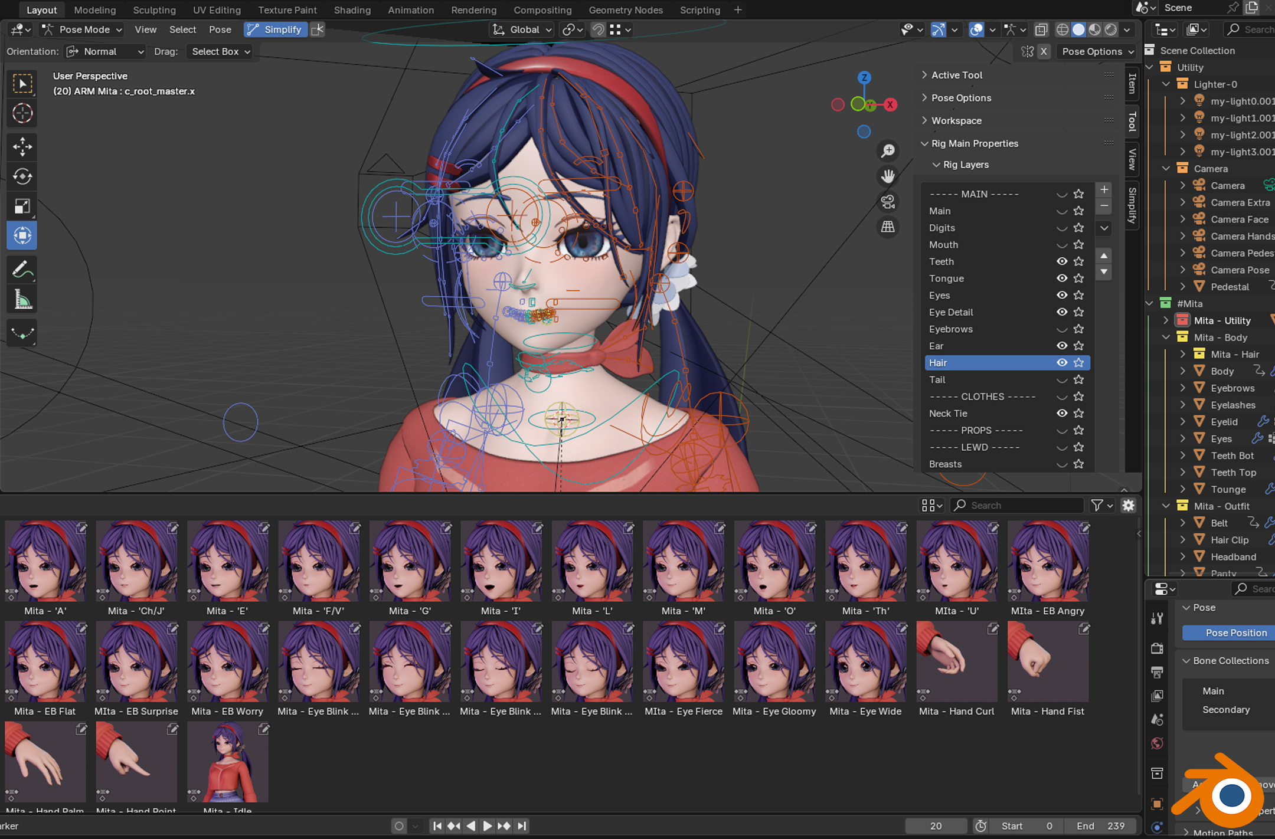Viewport: 1275px width, 839px height.
Task: Collapse the Rig Layers subpanel
Action: pyautogui.click(x=966, y=165)
